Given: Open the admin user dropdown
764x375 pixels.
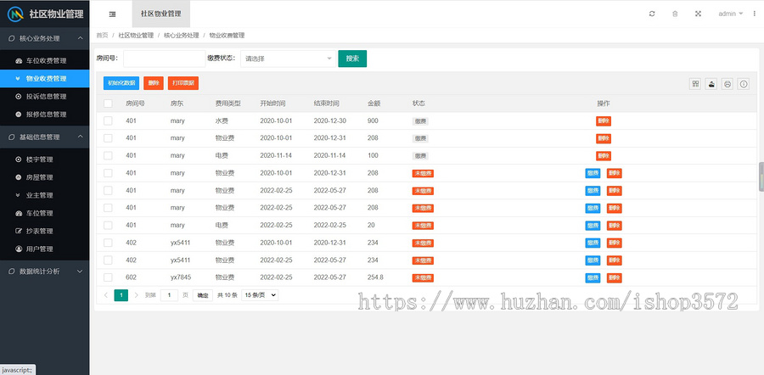Looking at the screenshot, I should click(730, 14).
